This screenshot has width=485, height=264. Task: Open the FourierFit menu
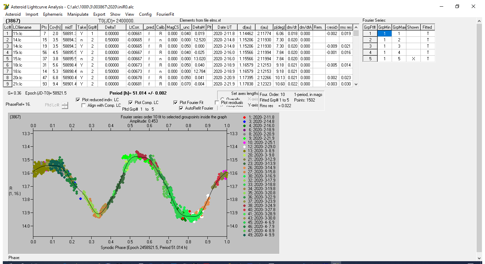tap(165, 14)
